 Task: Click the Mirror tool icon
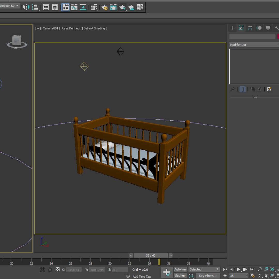(x=26, y=7)
